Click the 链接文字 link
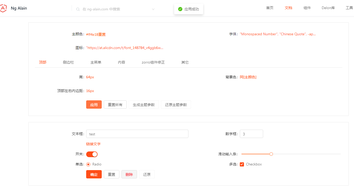354x188 pixels. pyautogui.click(x=93, y=143)
